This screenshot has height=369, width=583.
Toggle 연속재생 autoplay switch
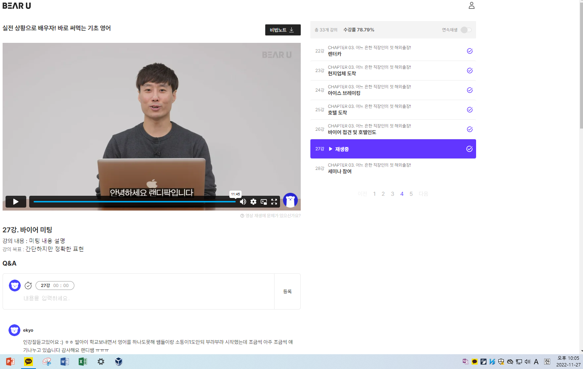(466, 30)
